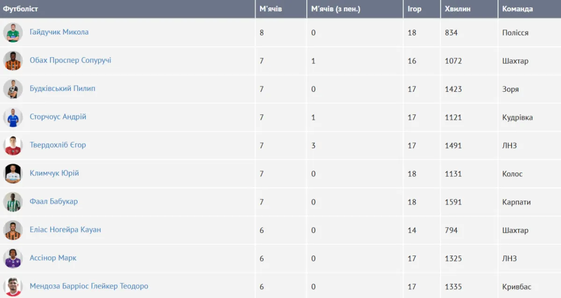Click Гайдучик Микола player avatar photo
Viewport: 561px width, 298px height.
click(x=13, y=33)
